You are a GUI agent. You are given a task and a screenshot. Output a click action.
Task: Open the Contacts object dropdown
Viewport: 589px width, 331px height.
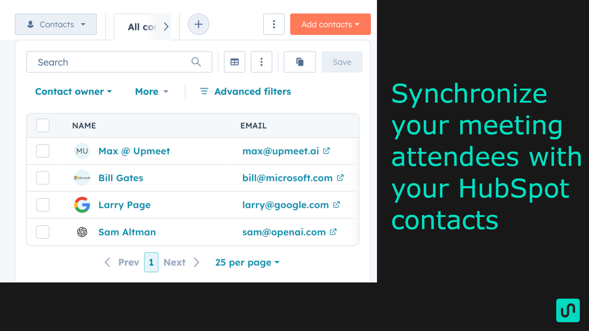[x=56, y=24]
